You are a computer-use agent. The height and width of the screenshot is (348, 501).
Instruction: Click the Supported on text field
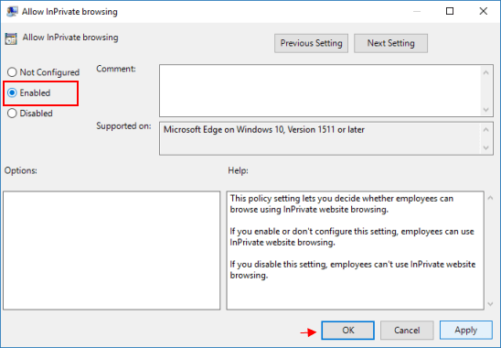click(x=319, y=139)
